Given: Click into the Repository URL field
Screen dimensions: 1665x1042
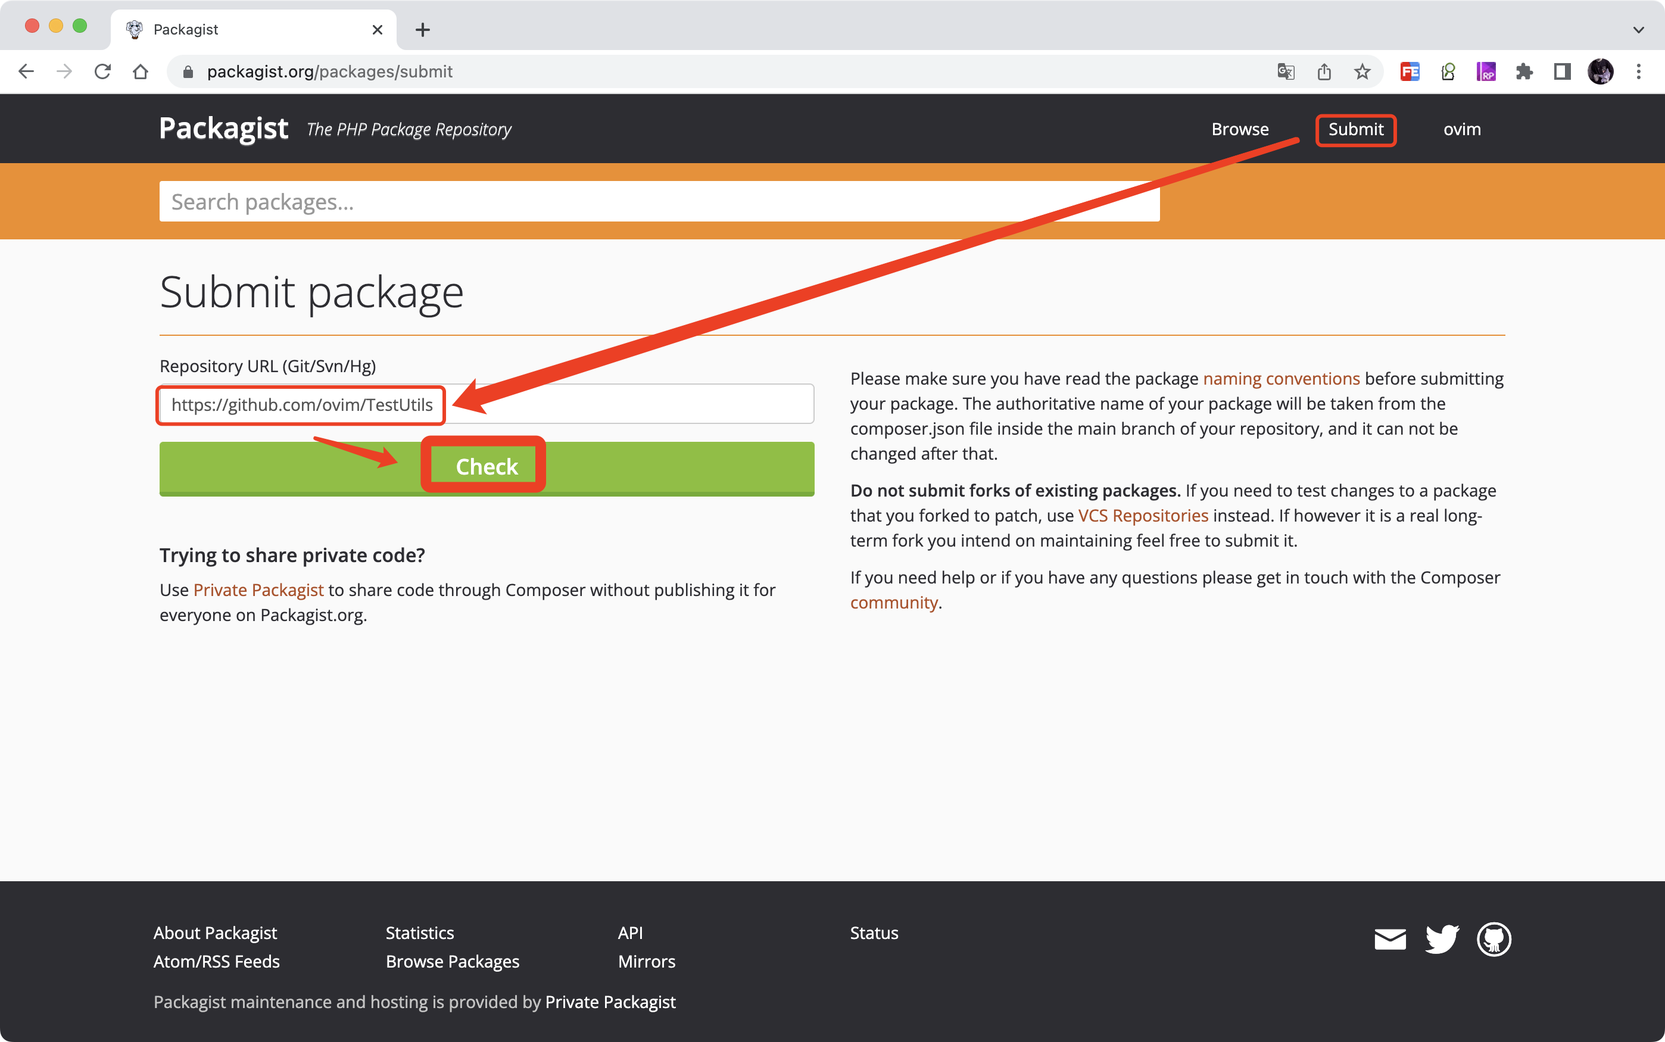Looking at the screenshot, I should coord(621,404).
